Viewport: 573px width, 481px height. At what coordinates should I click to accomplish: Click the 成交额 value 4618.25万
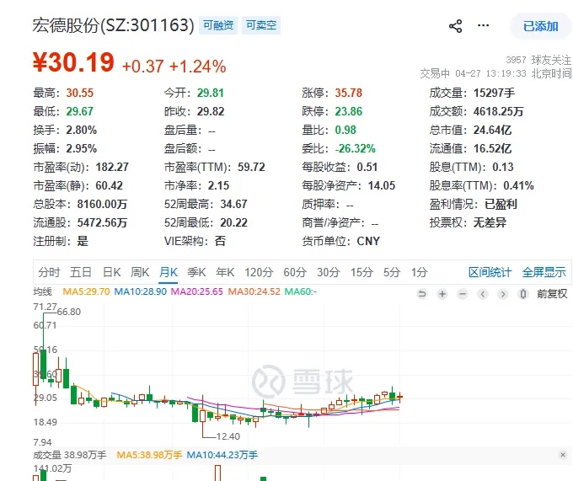499,111
